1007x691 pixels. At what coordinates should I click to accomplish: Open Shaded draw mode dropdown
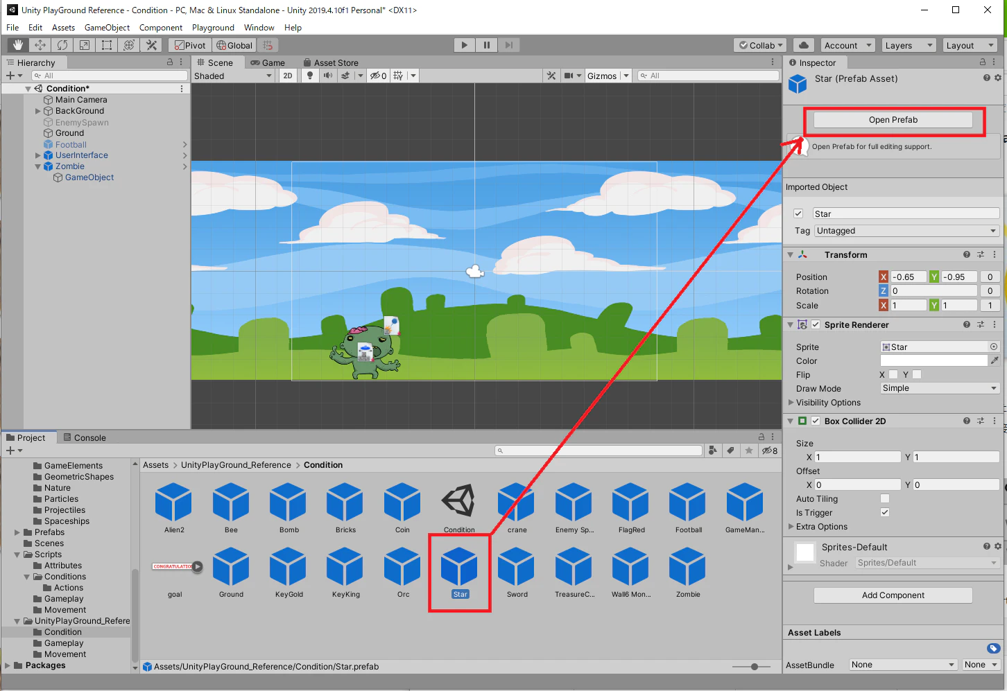coord(233,76)
